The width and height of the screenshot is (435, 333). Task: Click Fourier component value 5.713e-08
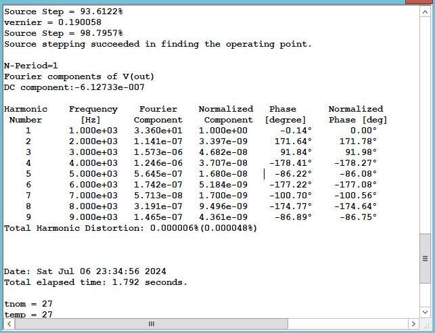click(158, 196)
